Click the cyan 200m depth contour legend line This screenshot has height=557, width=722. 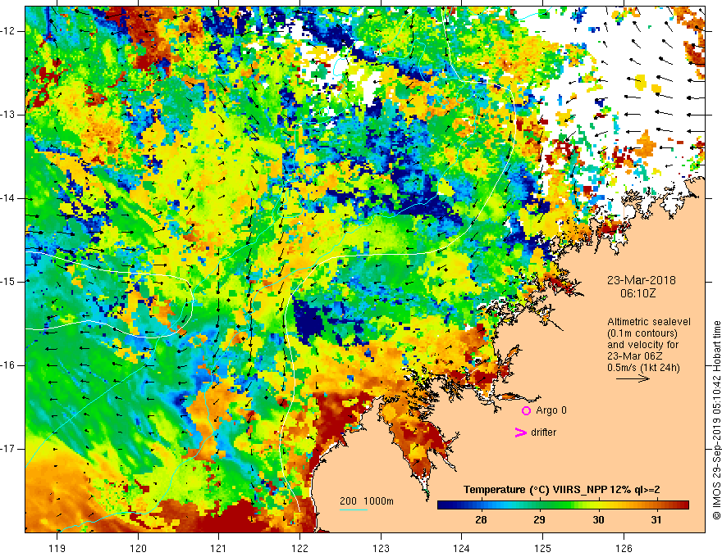coord(354,509)
